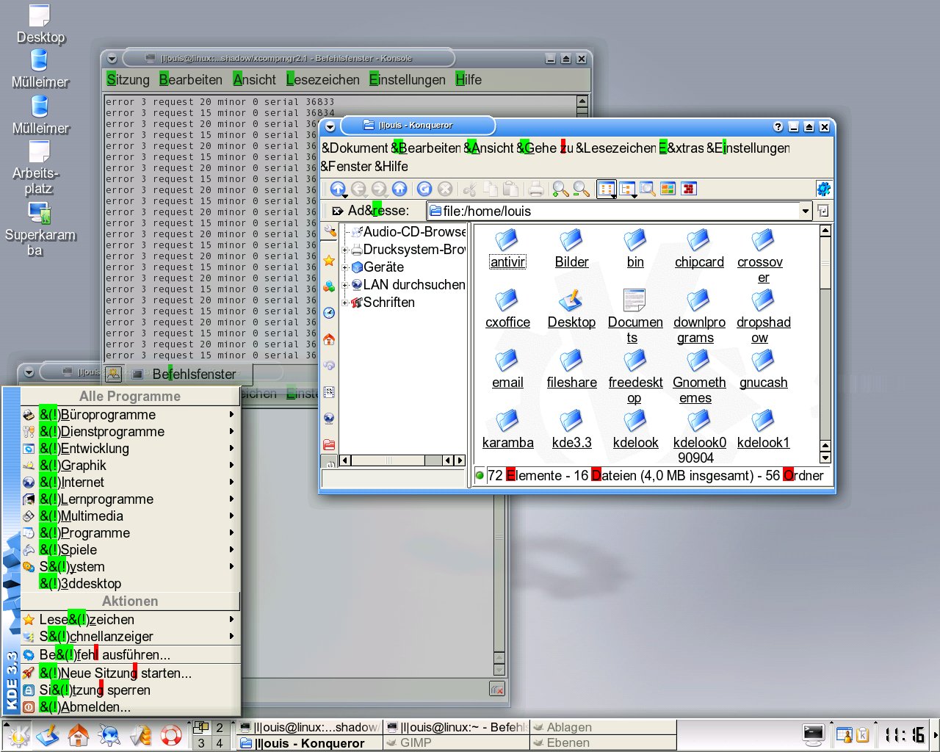Screen dimensions: 940x752
Task: Open the Superkaramba desktop icon
Action: pyautogui.click(x=40, y=229)
